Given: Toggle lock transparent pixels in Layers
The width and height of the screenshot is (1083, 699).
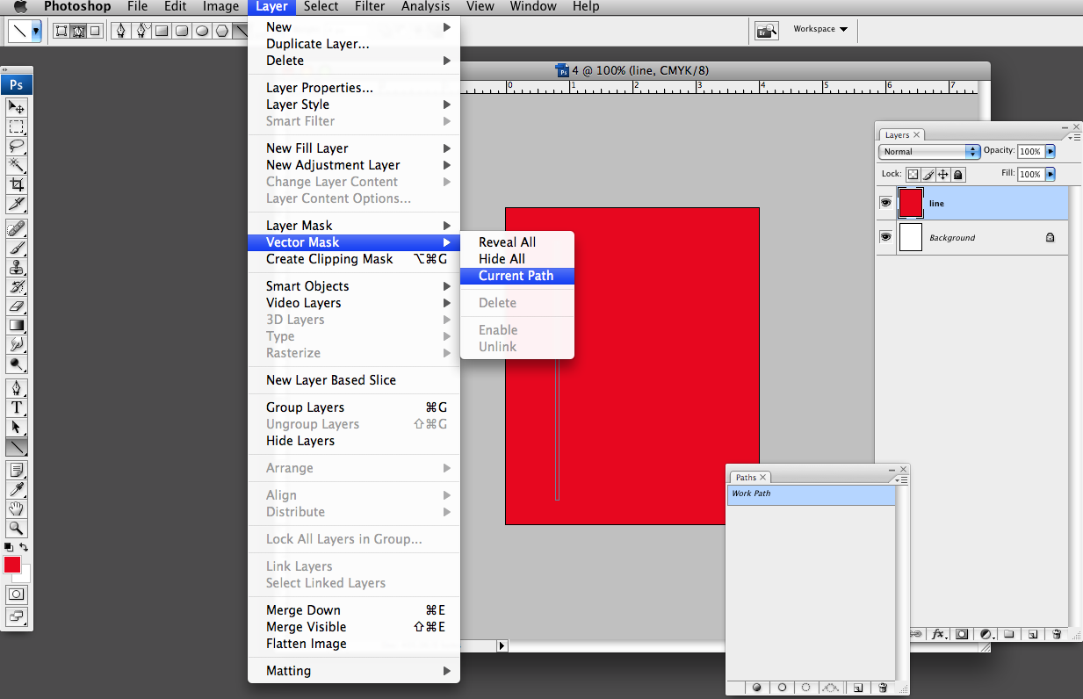Looking at the screenshot, I should pos(913,175).
